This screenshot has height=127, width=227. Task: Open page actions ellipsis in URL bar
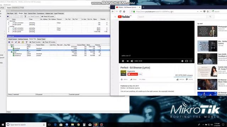click(x=201, y=11)
